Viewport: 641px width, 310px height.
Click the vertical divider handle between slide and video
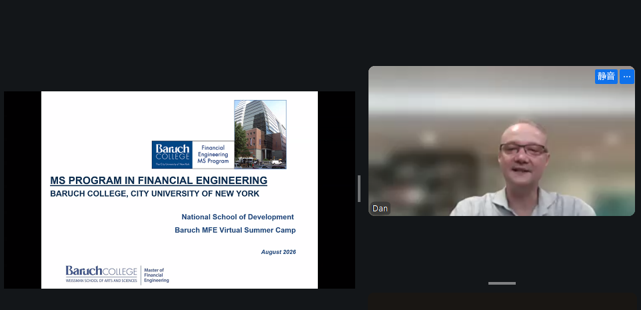(x=359, y=189)
